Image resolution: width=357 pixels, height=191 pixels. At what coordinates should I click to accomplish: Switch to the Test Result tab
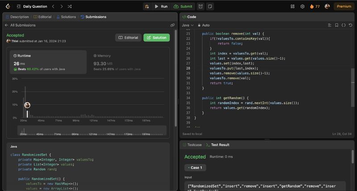[x=218, y=145]
